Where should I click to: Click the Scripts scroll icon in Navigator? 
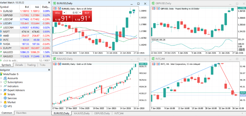pos(5,94)
